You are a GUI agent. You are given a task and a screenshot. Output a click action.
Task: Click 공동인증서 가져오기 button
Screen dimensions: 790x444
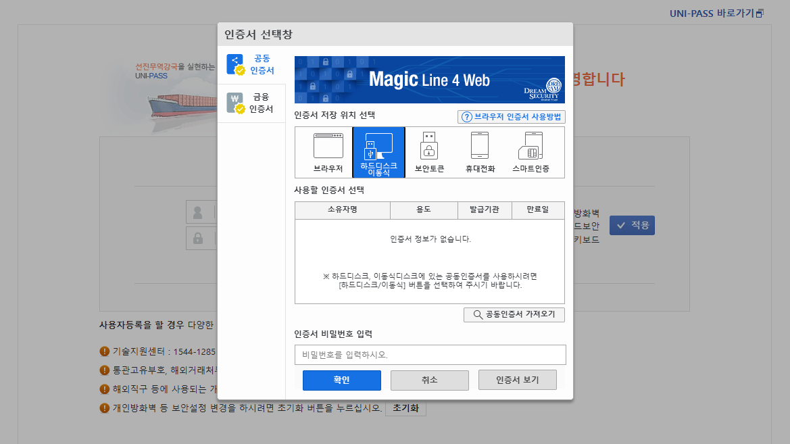tap(514, 314)
